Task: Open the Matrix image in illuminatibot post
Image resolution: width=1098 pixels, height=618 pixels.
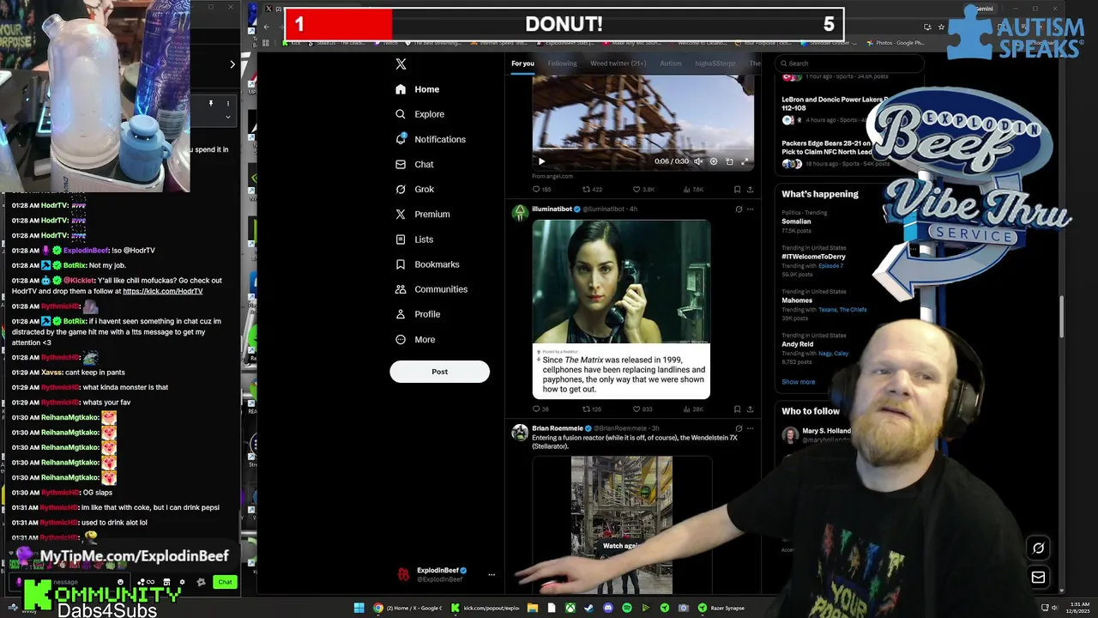Action: [621, 309]
